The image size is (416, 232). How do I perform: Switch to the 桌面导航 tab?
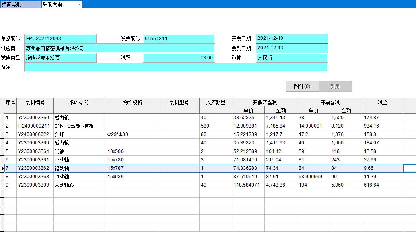tap(20, 4)
